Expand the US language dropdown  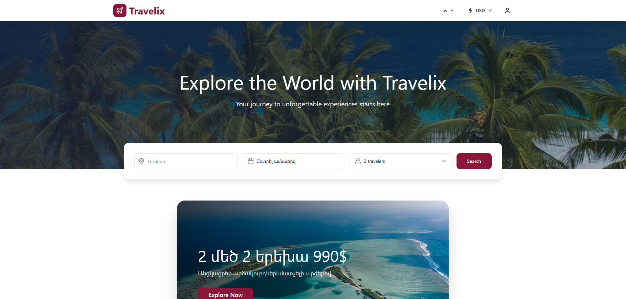[448, 11]
